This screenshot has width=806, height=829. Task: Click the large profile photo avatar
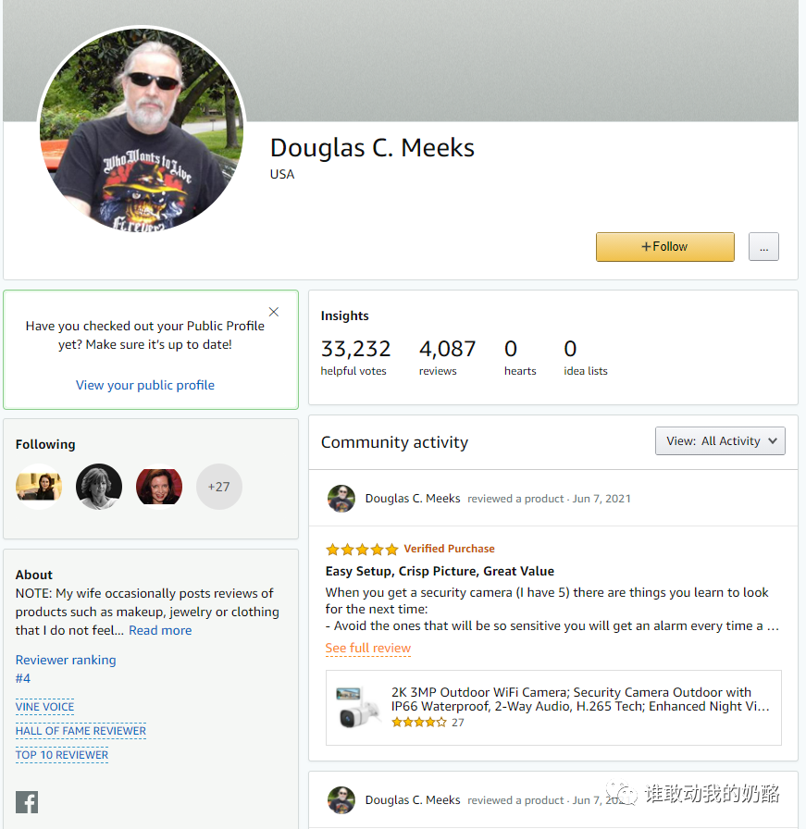point(142,130)
